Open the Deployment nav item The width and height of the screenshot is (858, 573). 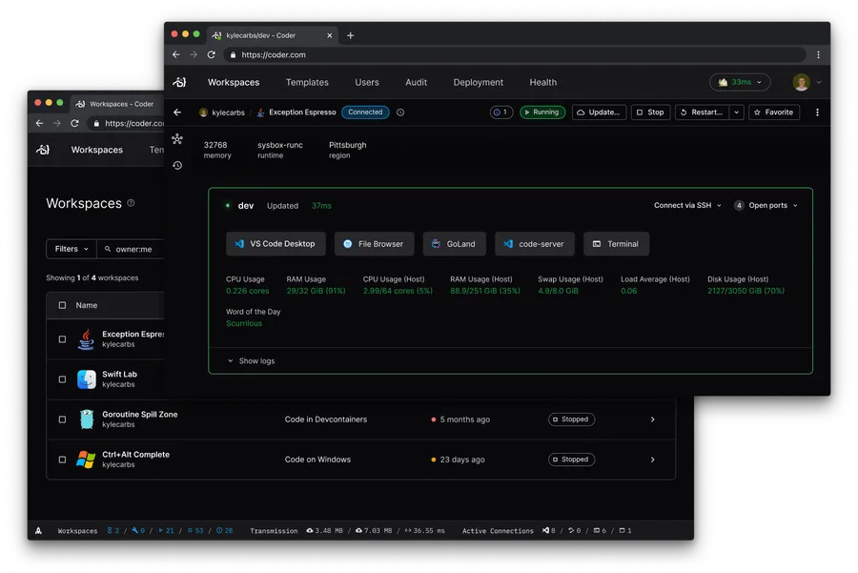point(479,82)
